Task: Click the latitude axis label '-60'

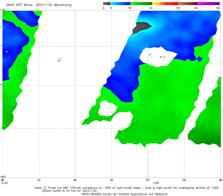Action: coord(3,177)
